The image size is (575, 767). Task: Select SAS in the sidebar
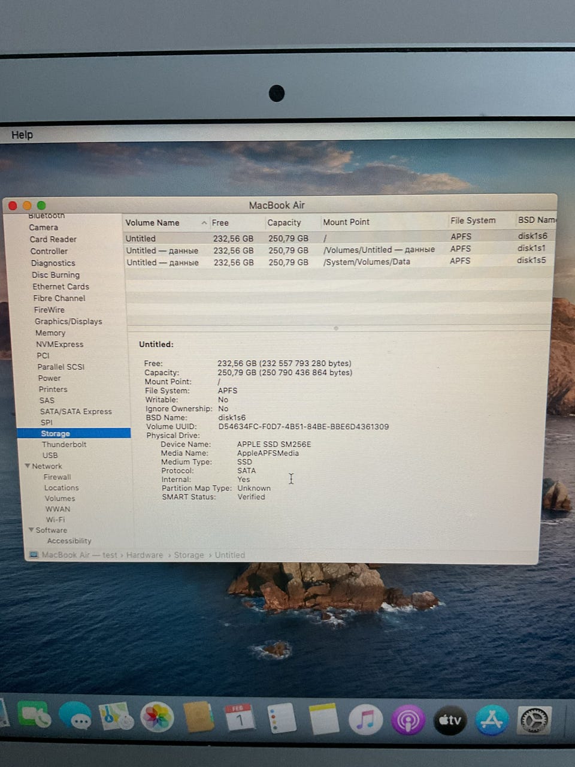coord(47,400)
